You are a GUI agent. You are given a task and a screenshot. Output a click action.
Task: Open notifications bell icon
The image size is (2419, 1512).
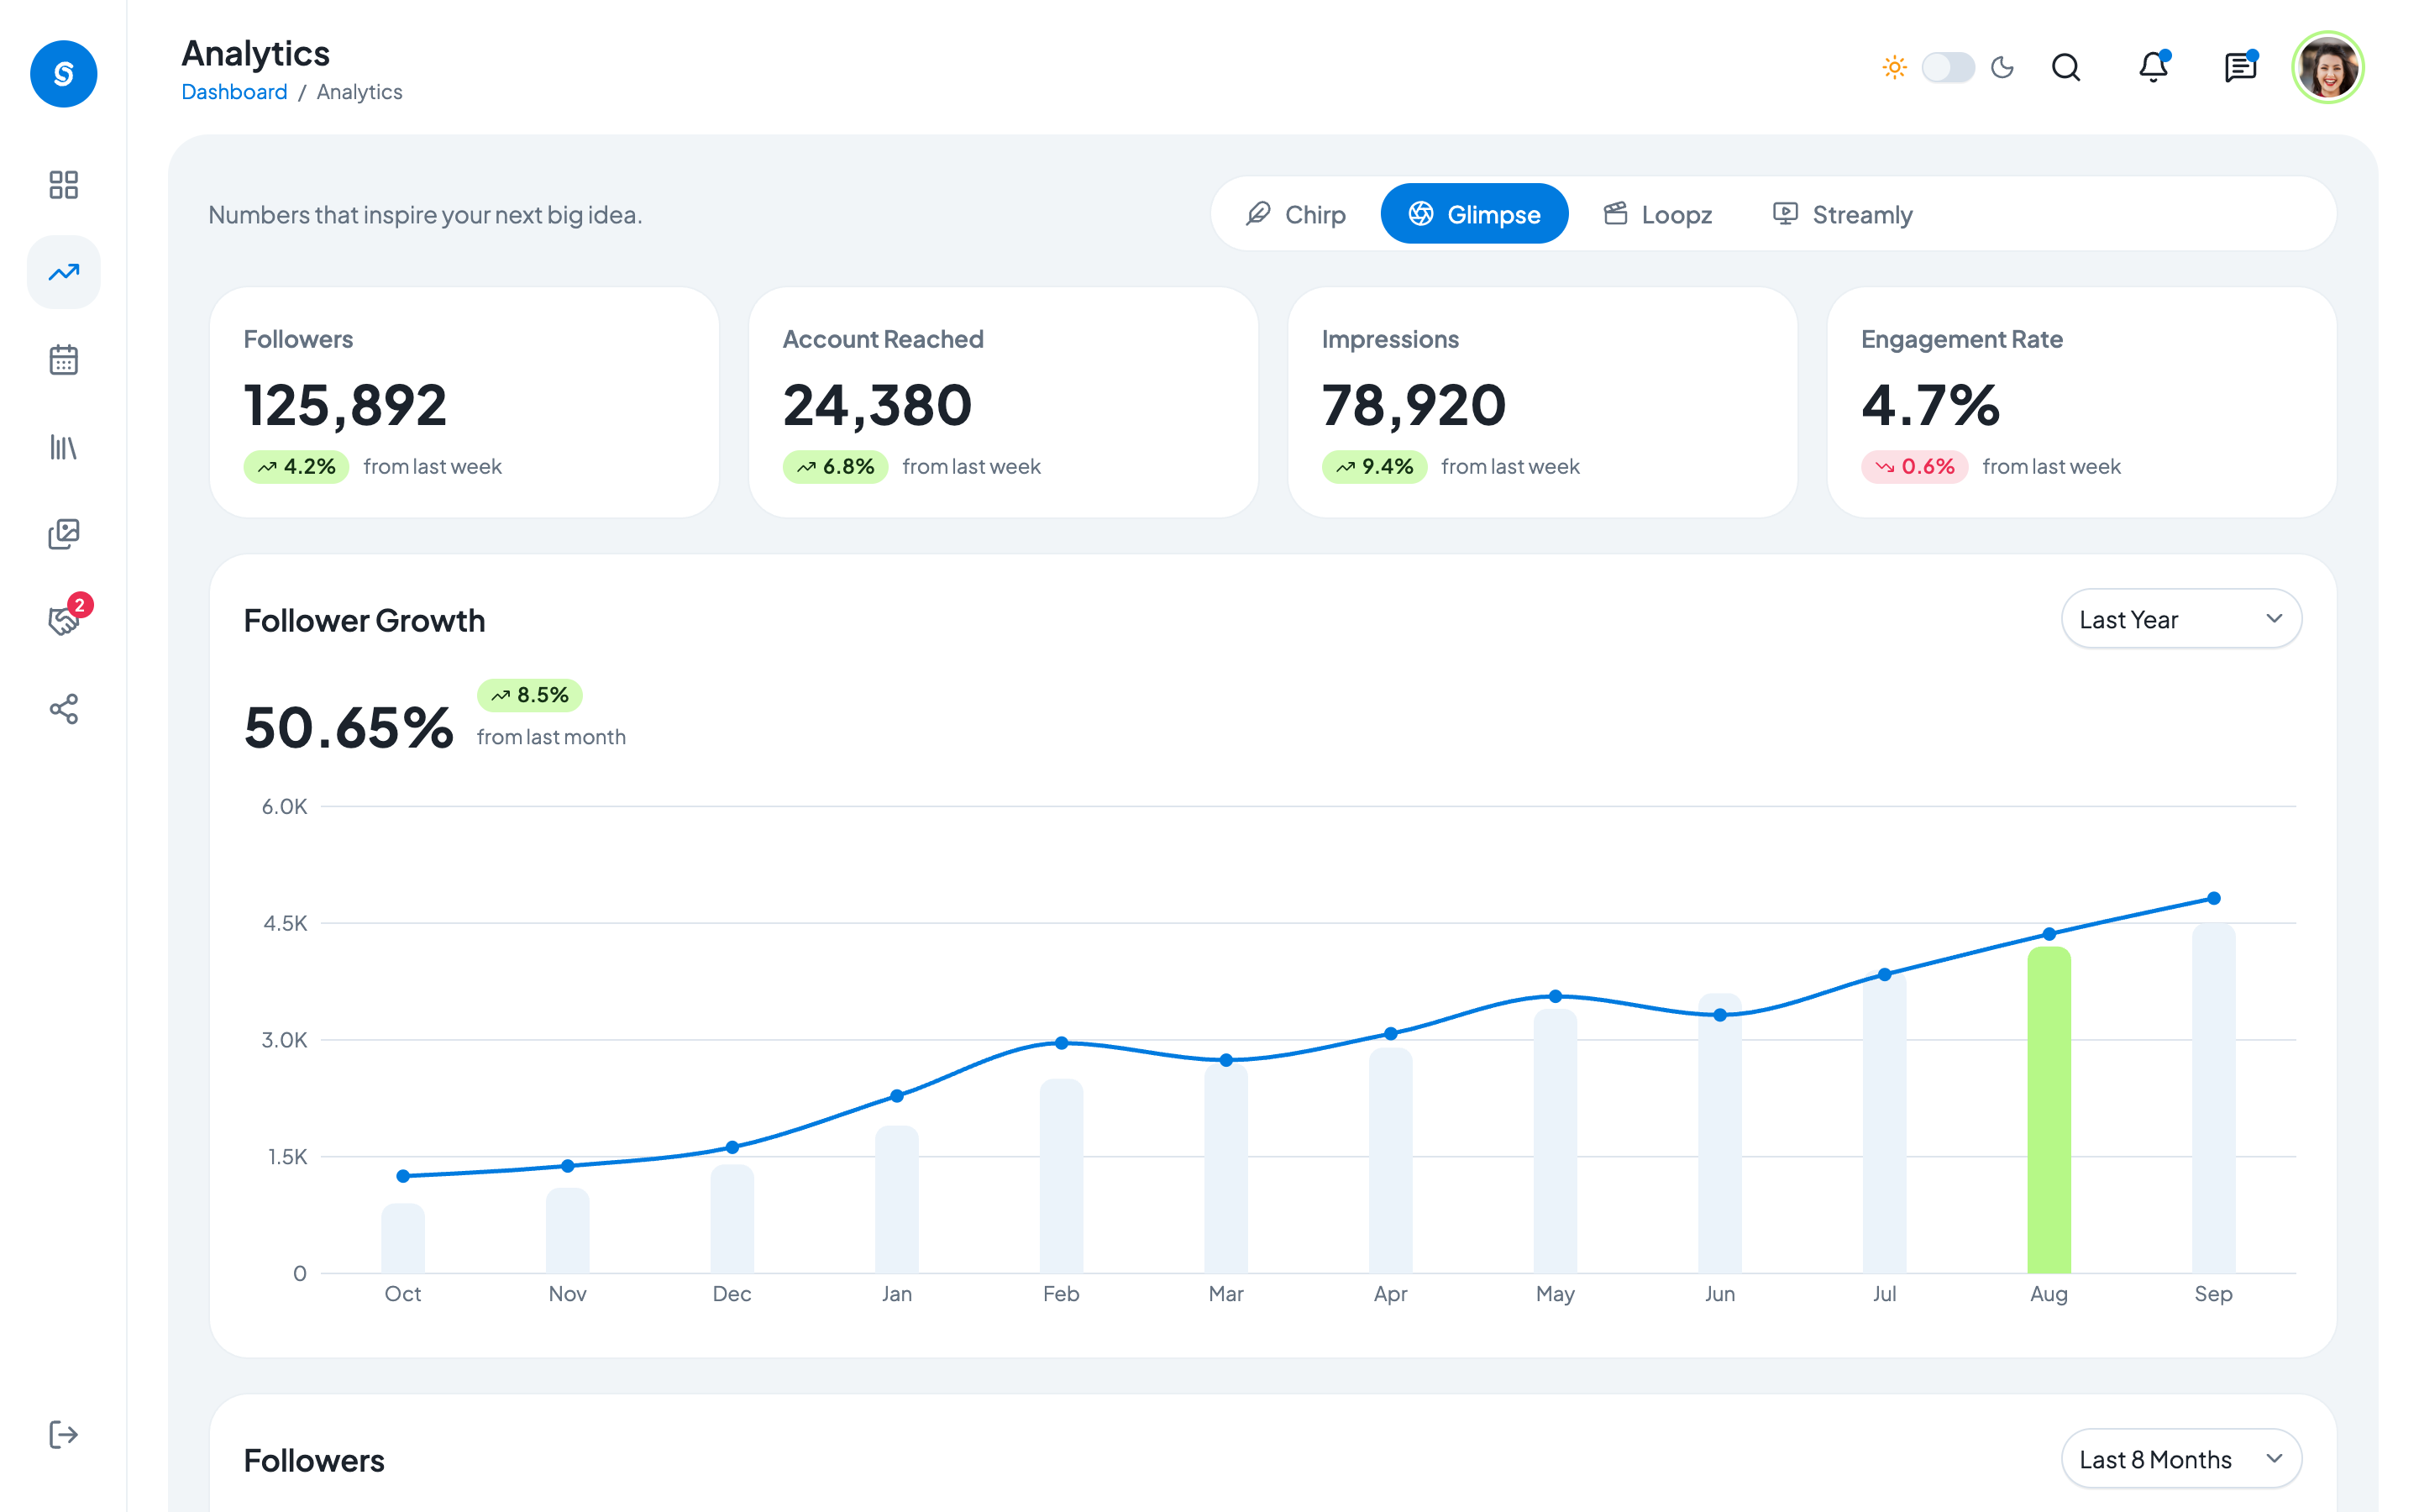tap(2152, 68)
